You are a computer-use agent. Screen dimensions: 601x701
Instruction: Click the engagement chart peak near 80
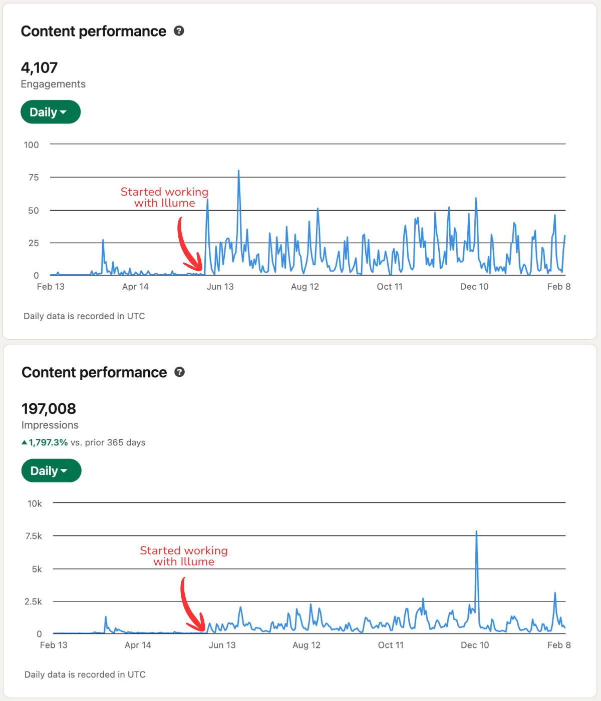pos(238,172)
